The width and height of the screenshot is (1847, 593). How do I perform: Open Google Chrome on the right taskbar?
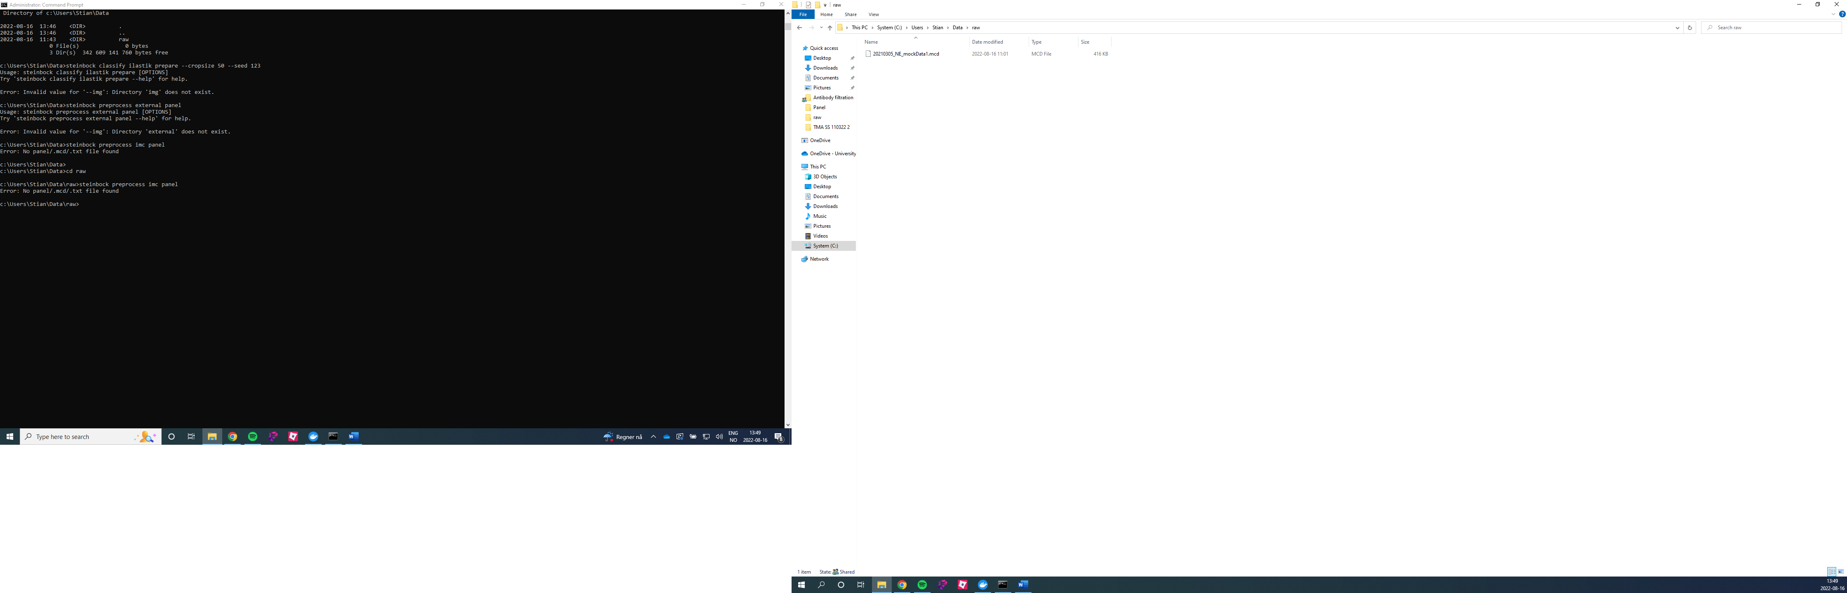point(902,585)
